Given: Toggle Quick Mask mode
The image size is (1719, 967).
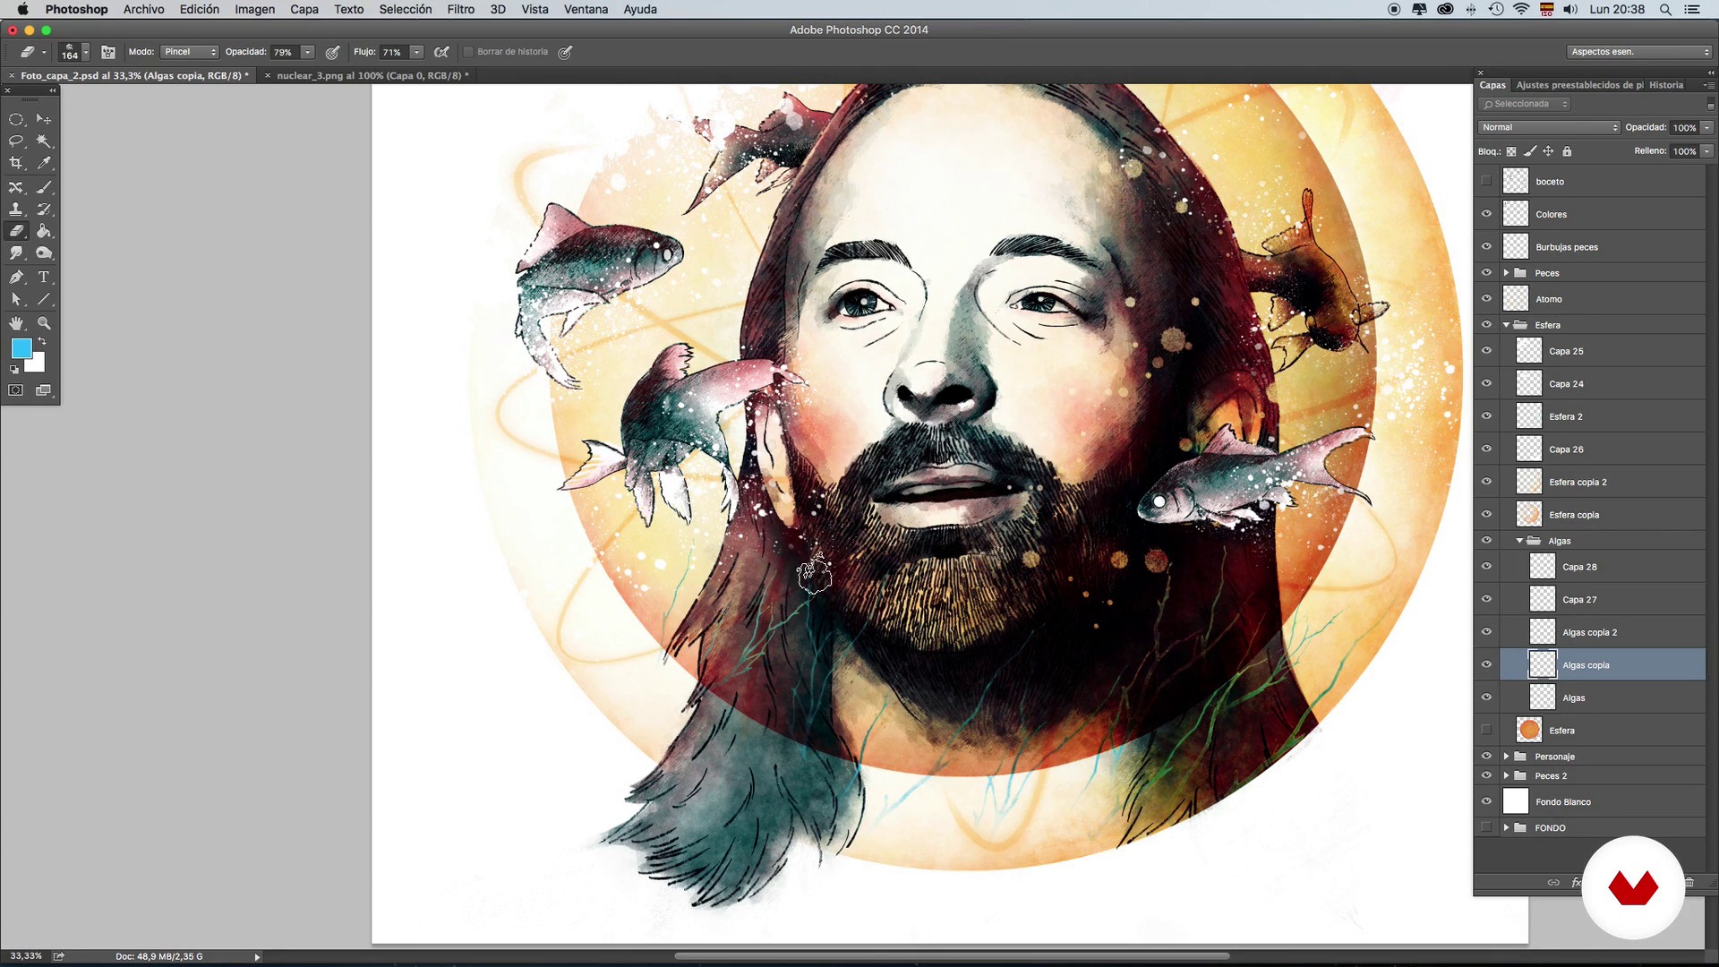Looking at the screenshot, I should [x=16, y=390].
